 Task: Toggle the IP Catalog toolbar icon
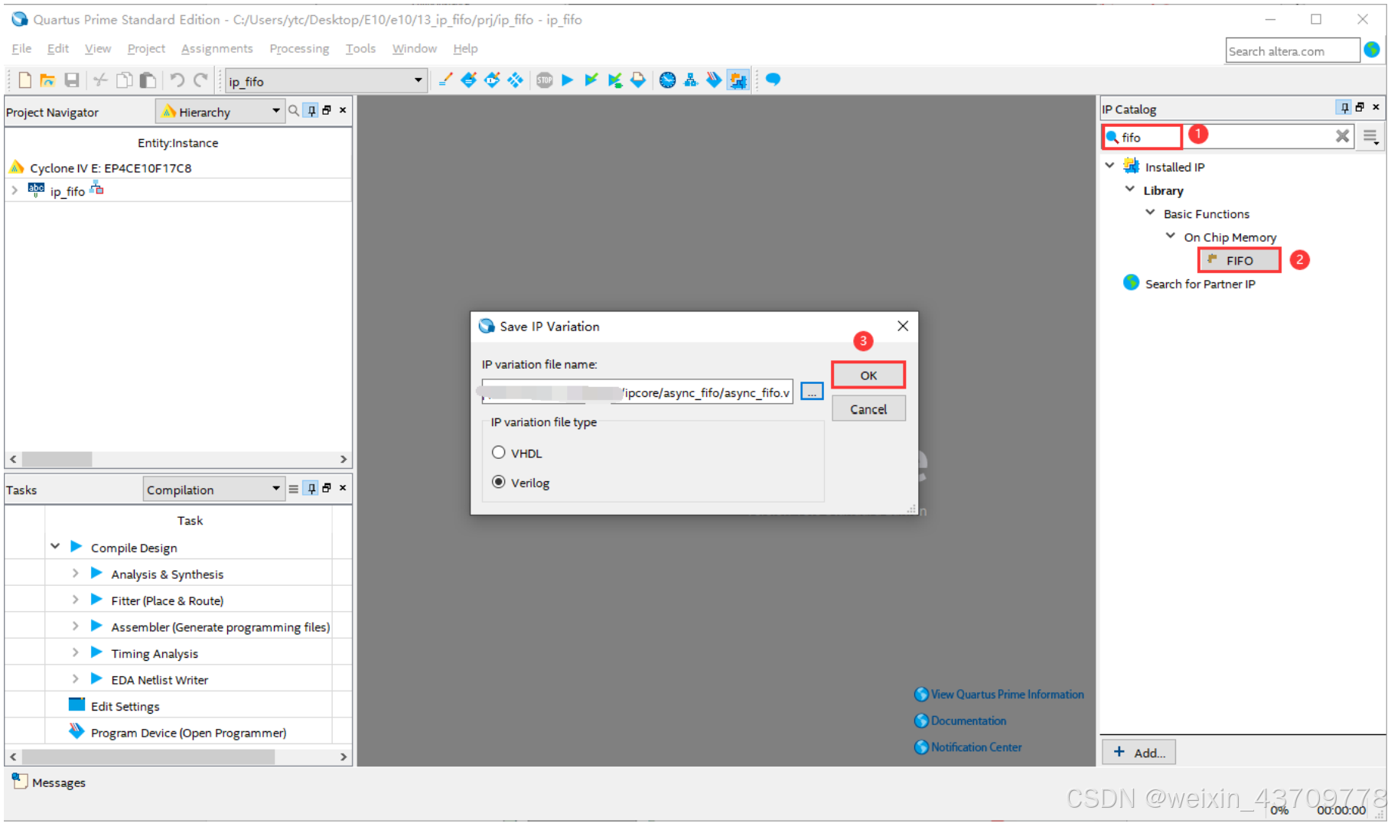[738, 80]
